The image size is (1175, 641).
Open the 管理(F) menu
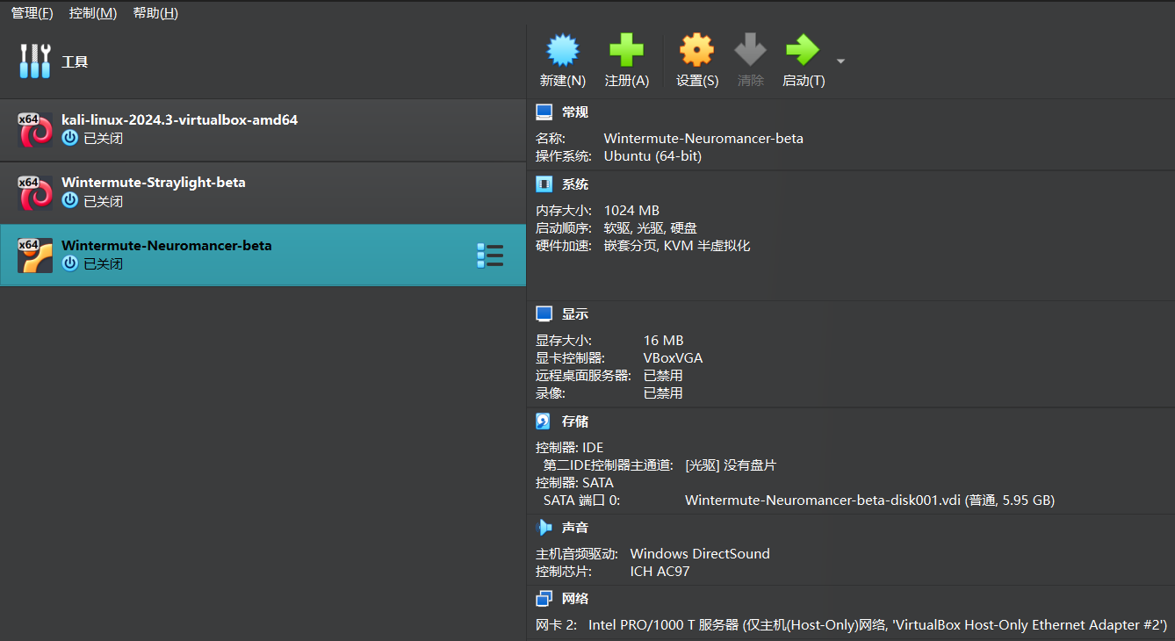(x=32, y=13)
